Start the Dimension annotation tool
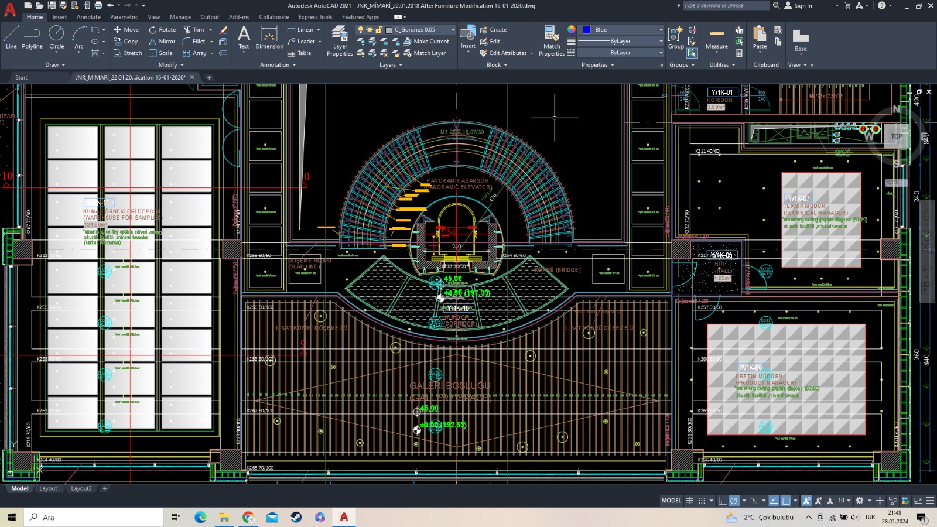This screenshot has width=937, height=527. 269,39
